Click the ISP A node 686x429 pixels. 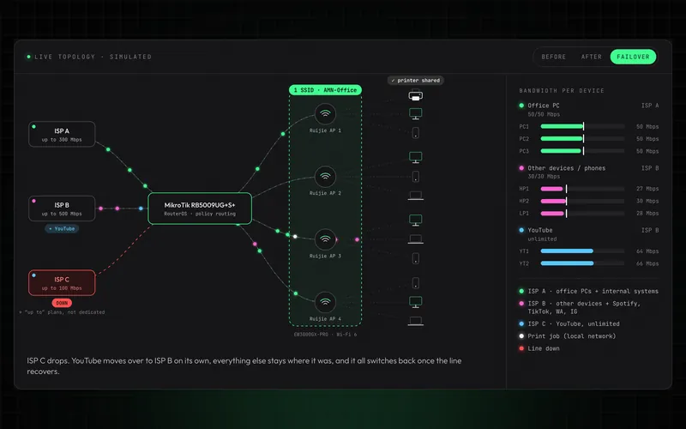pyautogui.click(x=62, y=134)
